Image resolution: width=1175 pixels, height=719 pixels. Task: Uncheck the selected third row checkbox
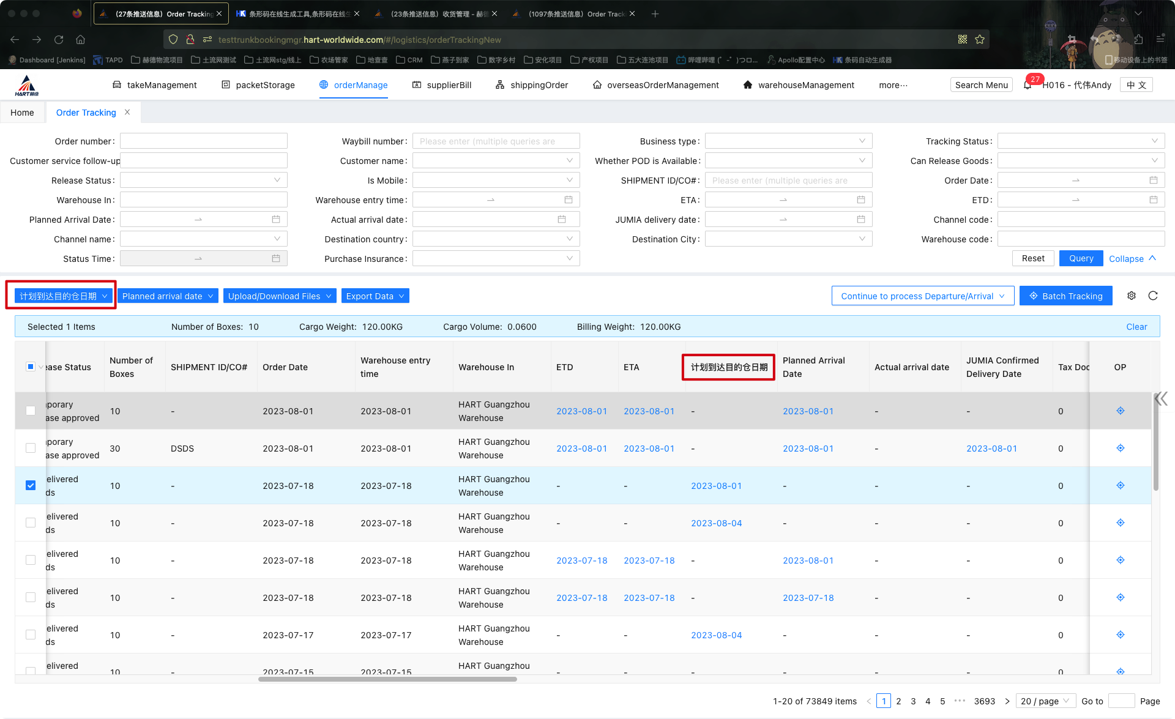(31, 485)
